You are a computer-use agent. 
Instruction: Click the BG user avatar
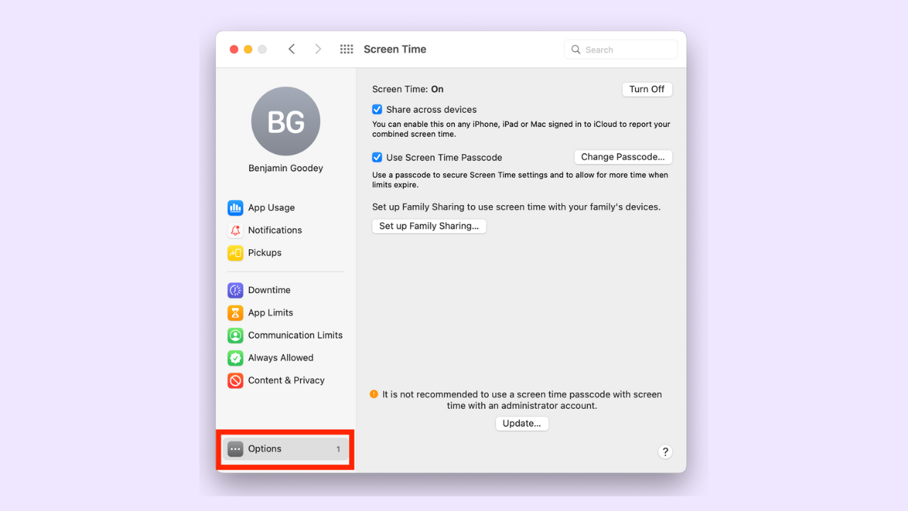coord(286,121)
